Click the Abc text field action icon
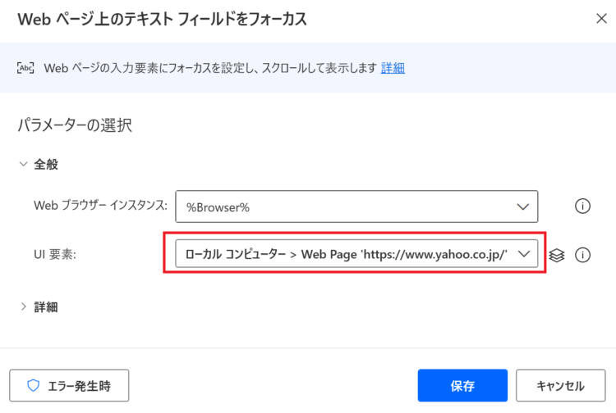 pos(25,68)
